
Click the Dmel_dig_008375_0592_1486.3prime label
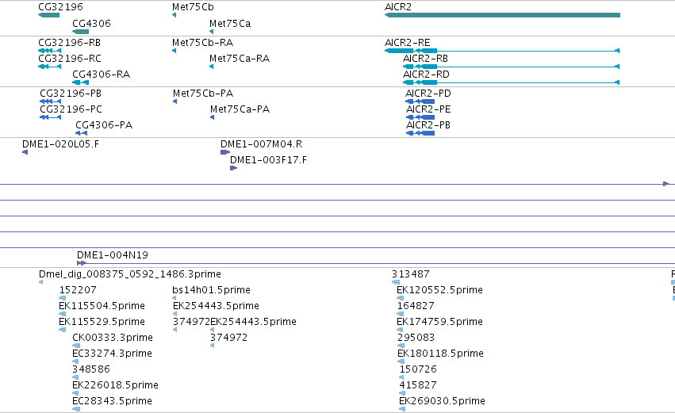129,274
